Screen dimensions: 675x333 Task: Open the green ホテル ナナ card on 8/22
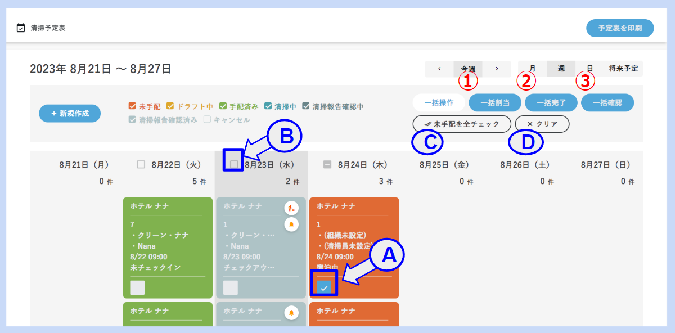pos(168,236)
